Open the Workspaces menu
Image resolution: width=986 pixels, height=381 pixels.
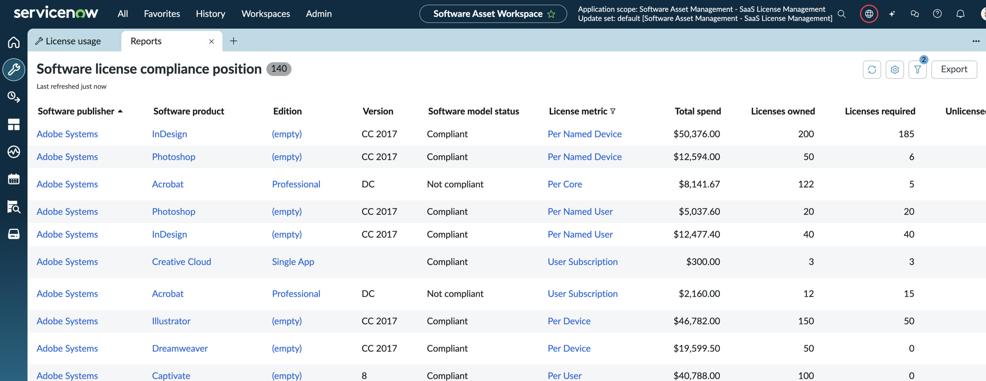tap(266, 14)
